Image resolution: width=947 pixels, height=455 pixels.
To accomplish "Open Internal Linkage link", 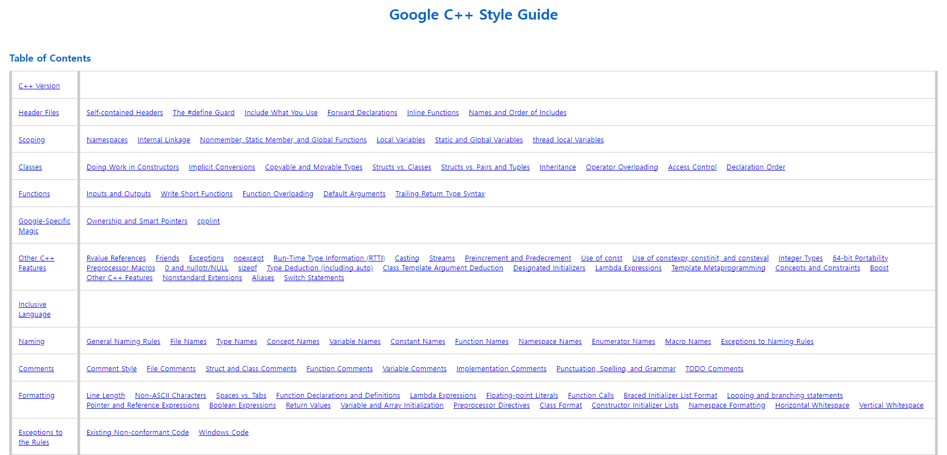I will pos(164,140).
